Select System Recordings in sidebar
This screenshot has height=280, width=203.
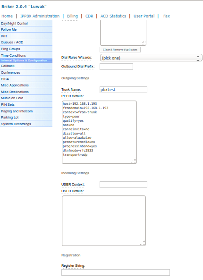pos(26,124)
